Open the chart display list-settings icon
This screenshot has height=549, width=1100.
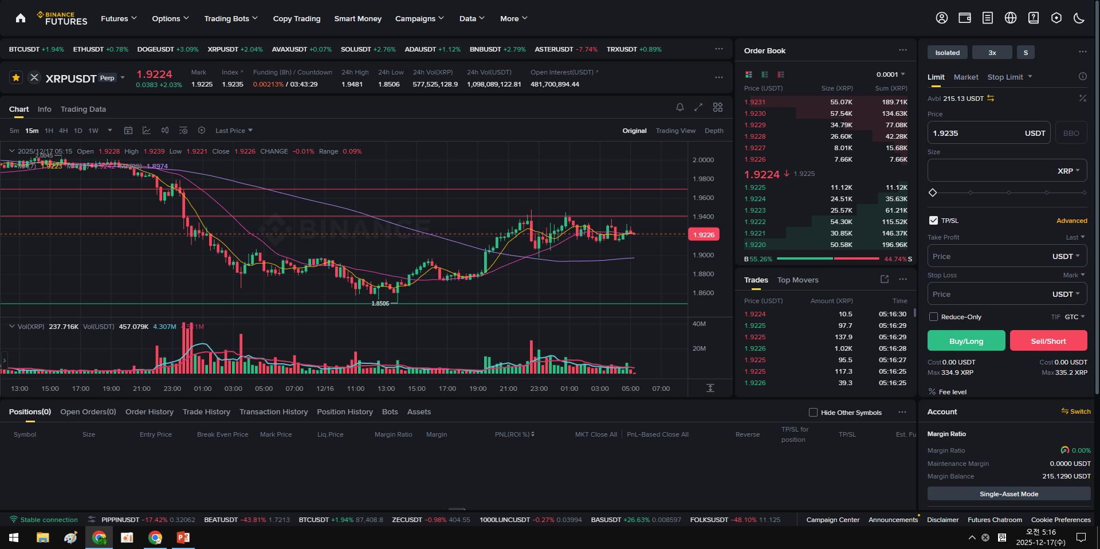(183, 131)
